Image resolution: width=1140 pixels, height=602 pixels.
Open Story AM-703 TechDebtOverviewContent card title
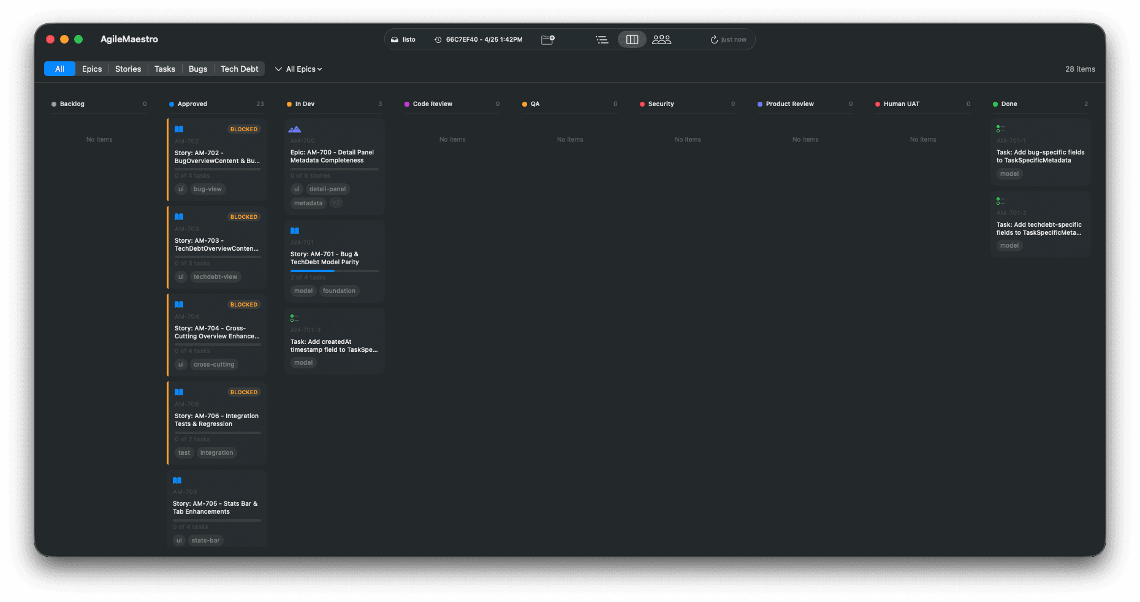point(217,245)
